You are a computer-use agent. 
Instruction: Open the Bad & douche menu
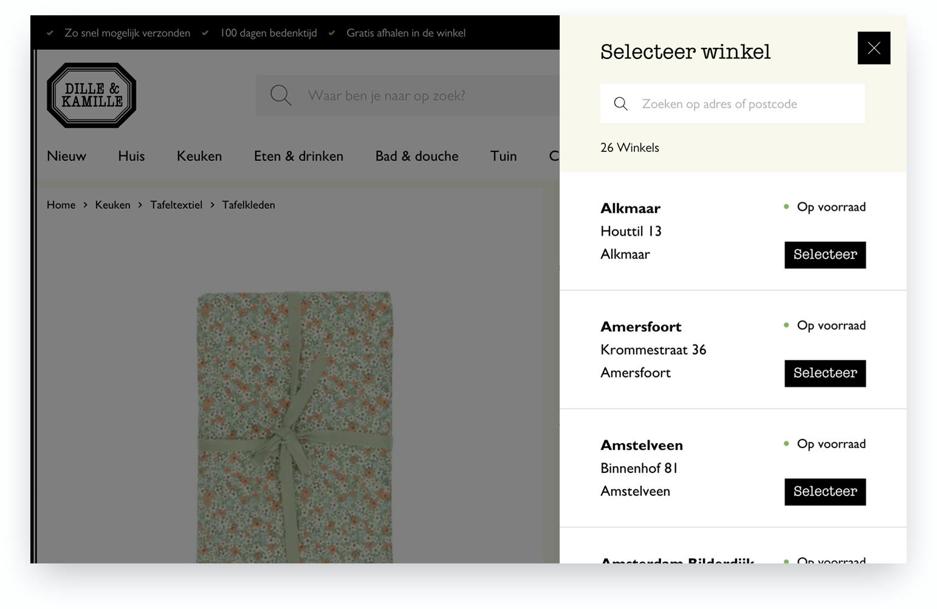417,156
